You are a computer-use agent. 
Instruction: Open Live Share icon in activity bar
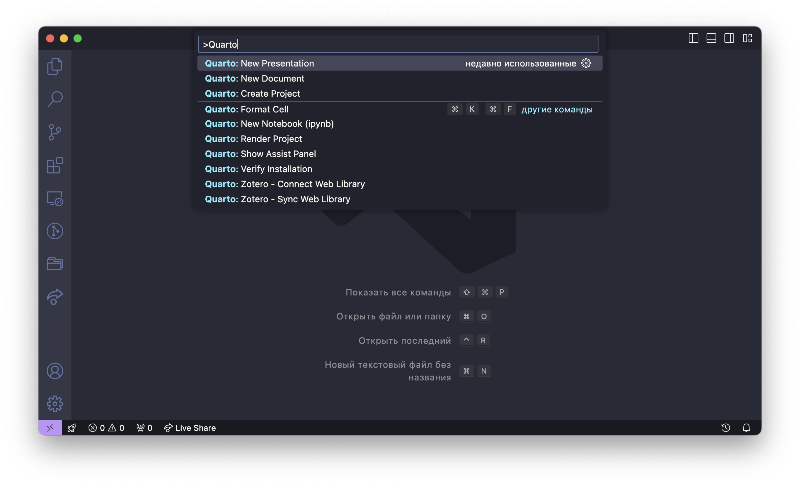coord(55,296)
